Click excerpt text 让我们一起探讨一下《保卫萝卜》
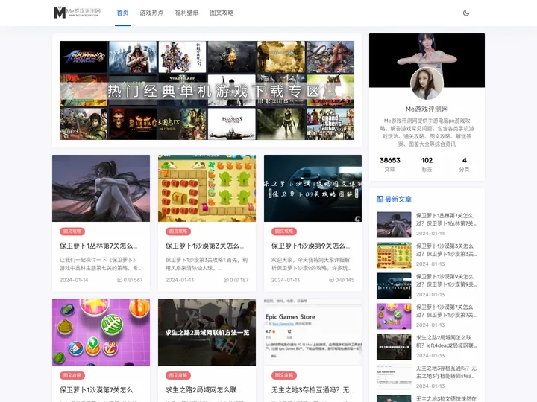537x402 pixels. [x=101, y=264]
